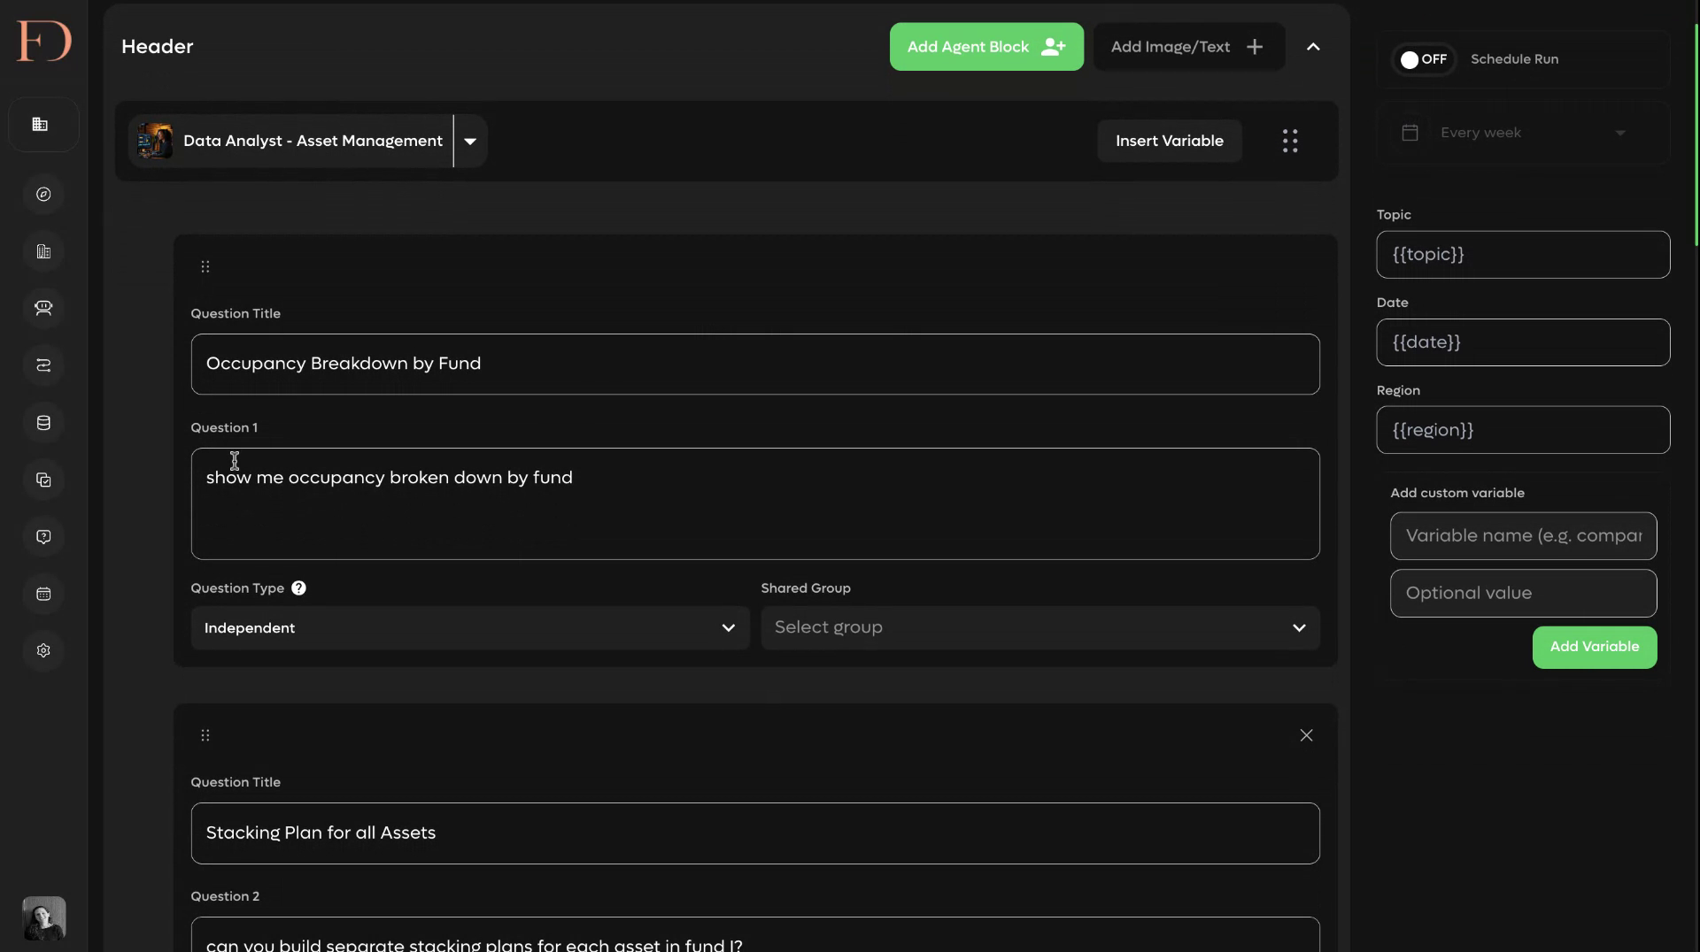Viewport: 1700px width, 952px height.
Task: Remove the Stacking Plan question with X
Action: tap(1306, 735)
